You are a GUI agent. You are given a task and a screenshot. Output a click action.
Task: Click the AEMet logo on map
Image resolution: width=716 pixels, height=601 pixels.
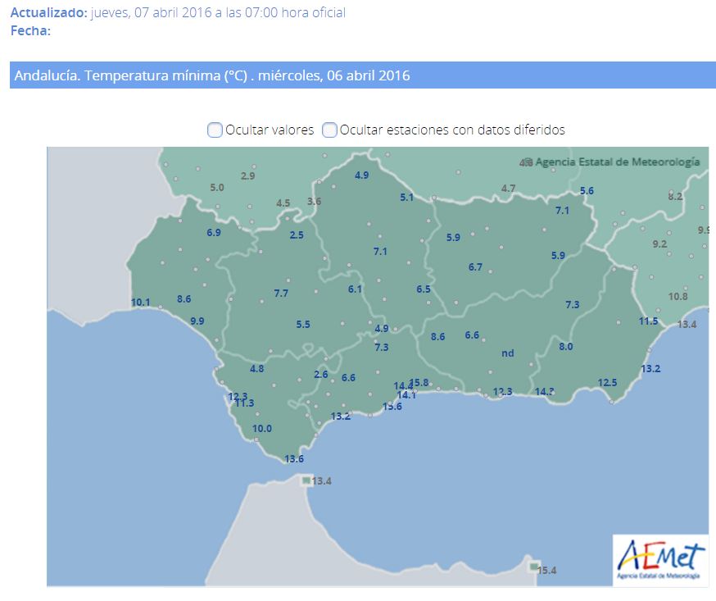click(659, 560)
